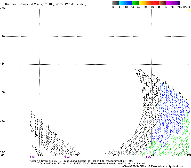Screen dimensions: 191x168
Task: Select the blue 10-15 knots color segment
Action: [129, 3]
